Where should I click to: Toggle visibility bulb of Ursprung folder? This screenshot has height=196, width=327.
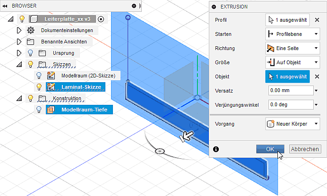(30, 53)
